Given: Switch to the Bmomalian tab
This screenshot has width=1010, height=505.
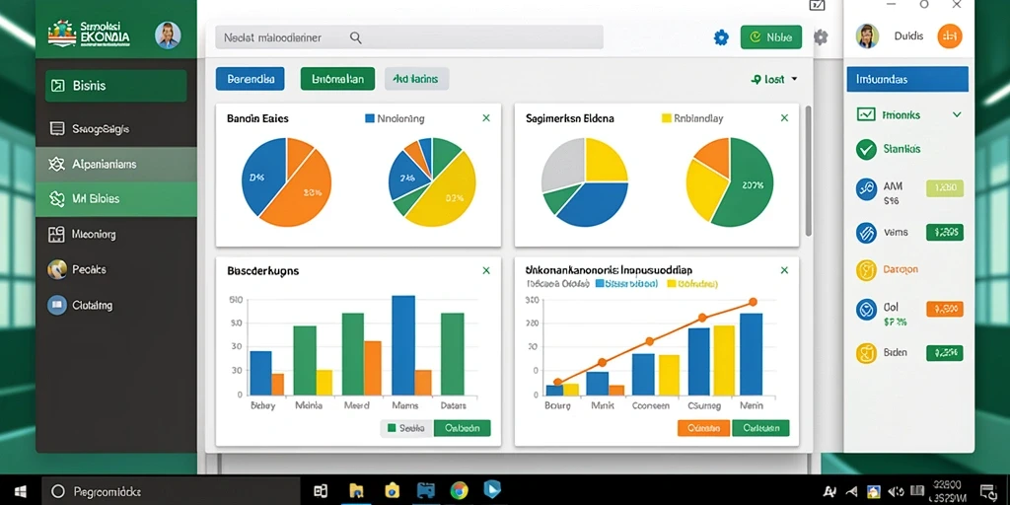Looking at the screenshot, I should (x=337, y=79).
